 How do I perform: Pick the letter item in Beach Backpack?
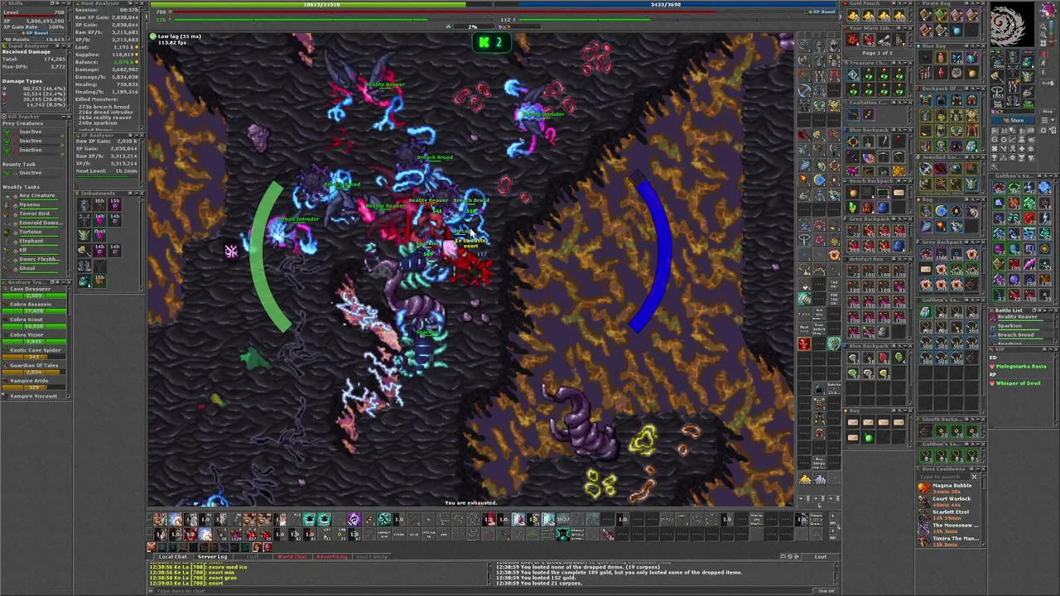[899, 193]
